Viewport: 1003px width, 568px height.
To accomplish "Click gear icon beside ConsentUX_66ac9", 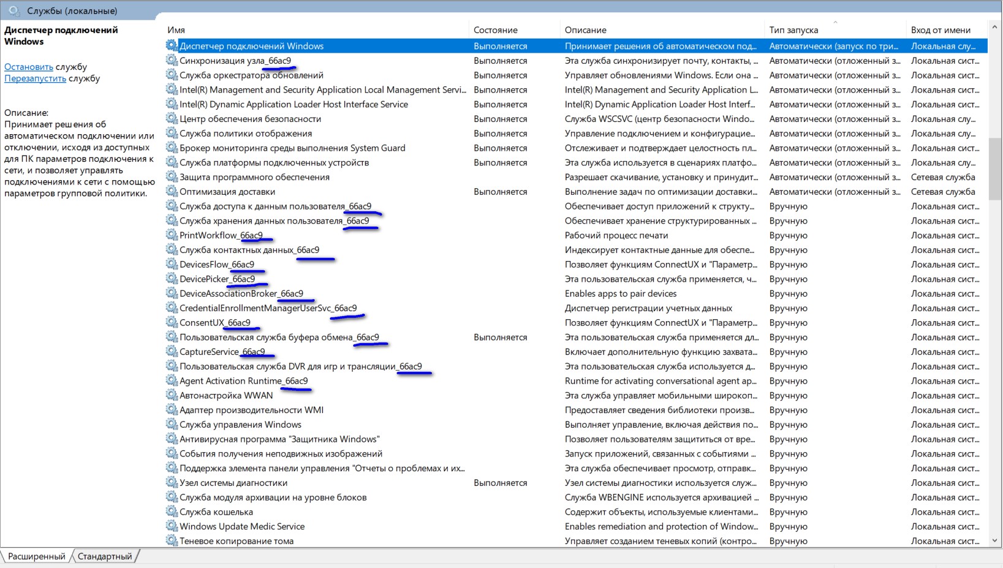I will 172,322.
